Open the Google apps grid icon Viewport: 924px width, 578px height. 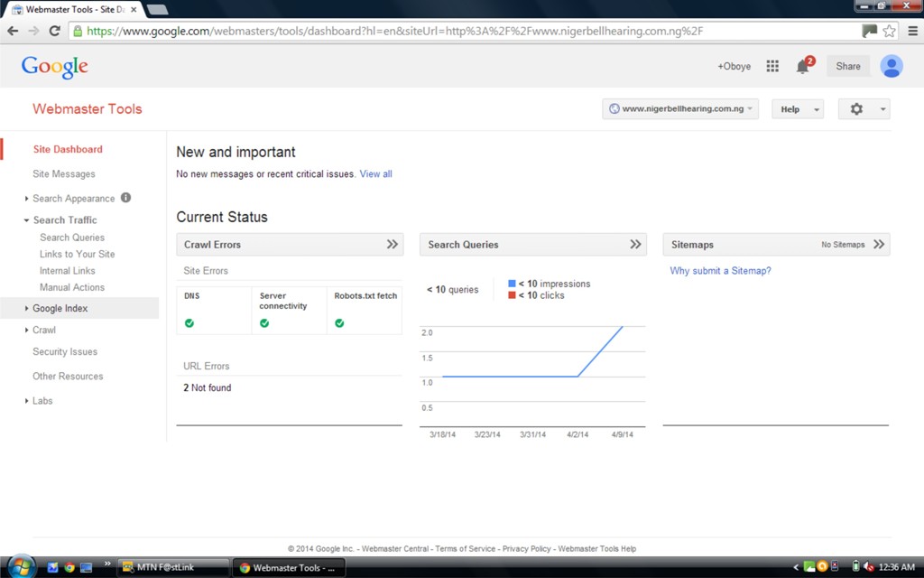click(772, 66)
